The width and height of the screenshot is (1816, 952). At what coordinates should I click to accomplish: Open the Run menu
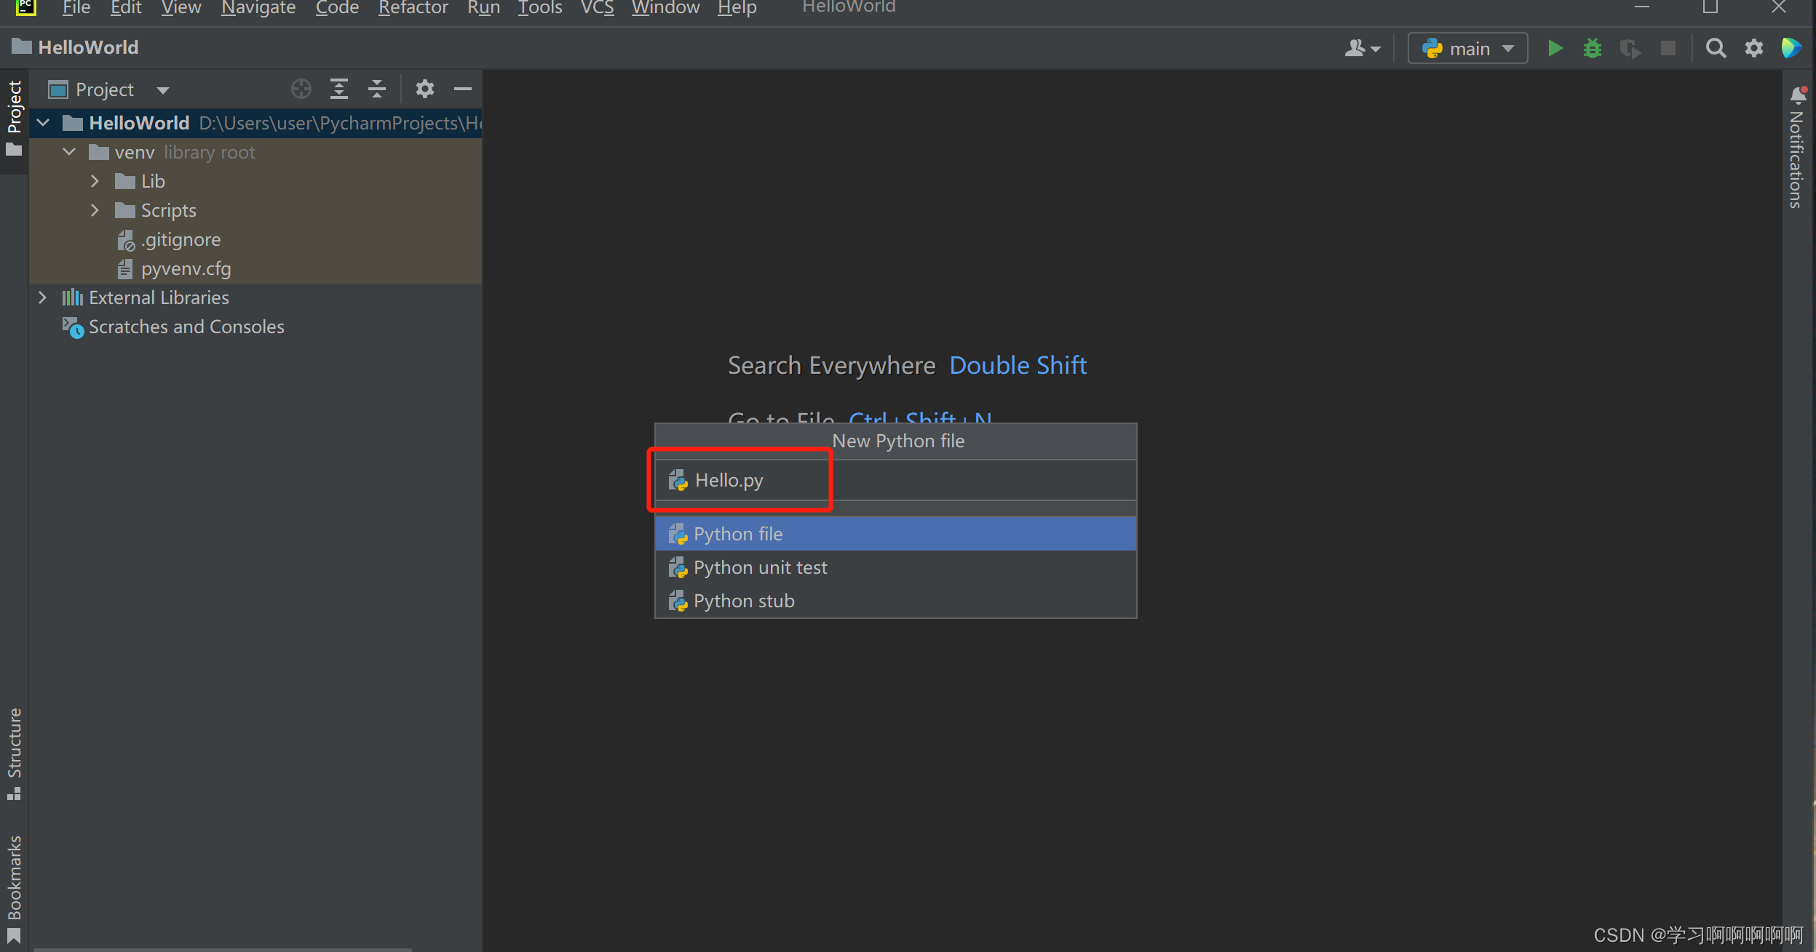coord(484,8)
